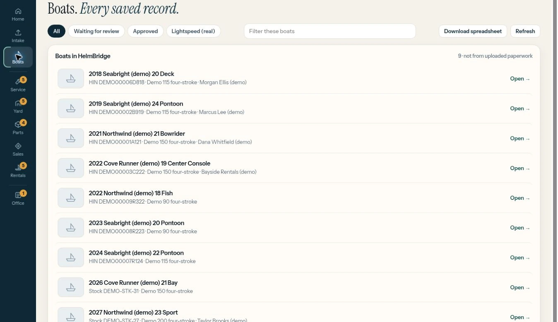Open the 2018 Seabright 20 Deck record

coord(520,79)
